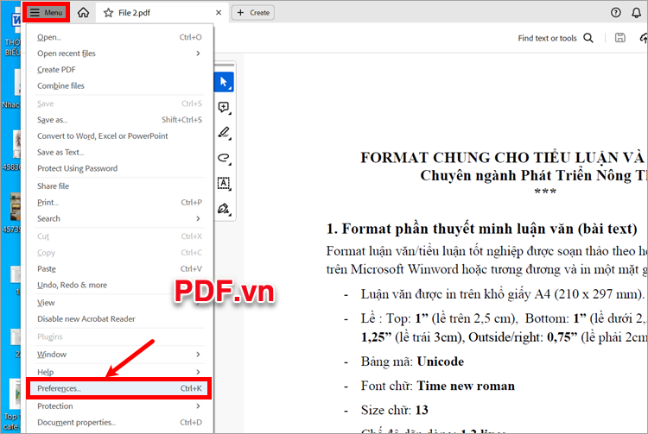Expand Open recent files submenu
Screen dimensions: 648x434
pyautogui.click(x=119, y=53)
